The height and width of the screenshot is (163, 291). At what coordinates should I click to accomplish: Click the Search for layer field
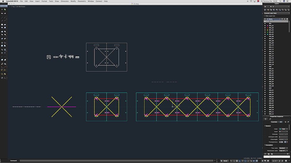pyautogui.click(x=276, y=157)
